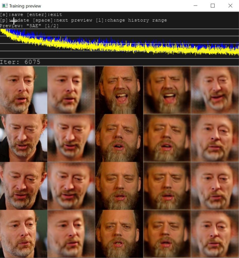Click the "[p]:update" shortcut hint
The width and height of the screenshot is (239, 258).
pyautogui.click(x=15, y=20)
